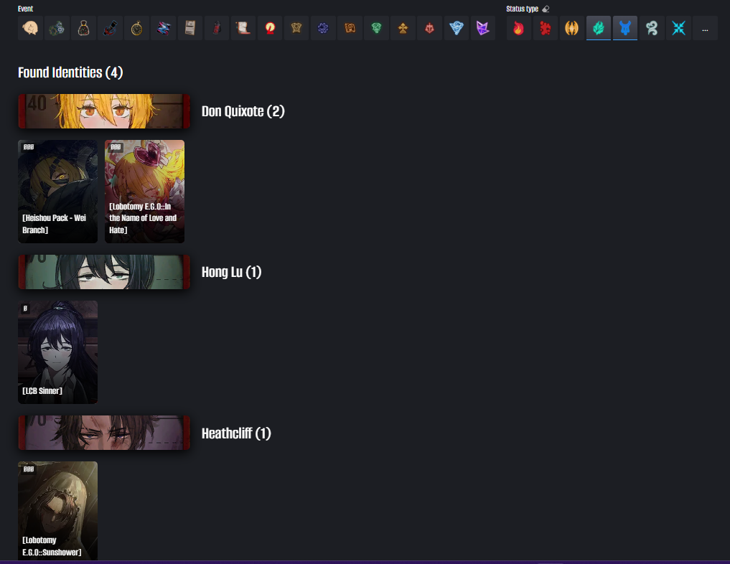Toggle the Burn status filter
Screen dimensions: 730x564
click(519, 28)
